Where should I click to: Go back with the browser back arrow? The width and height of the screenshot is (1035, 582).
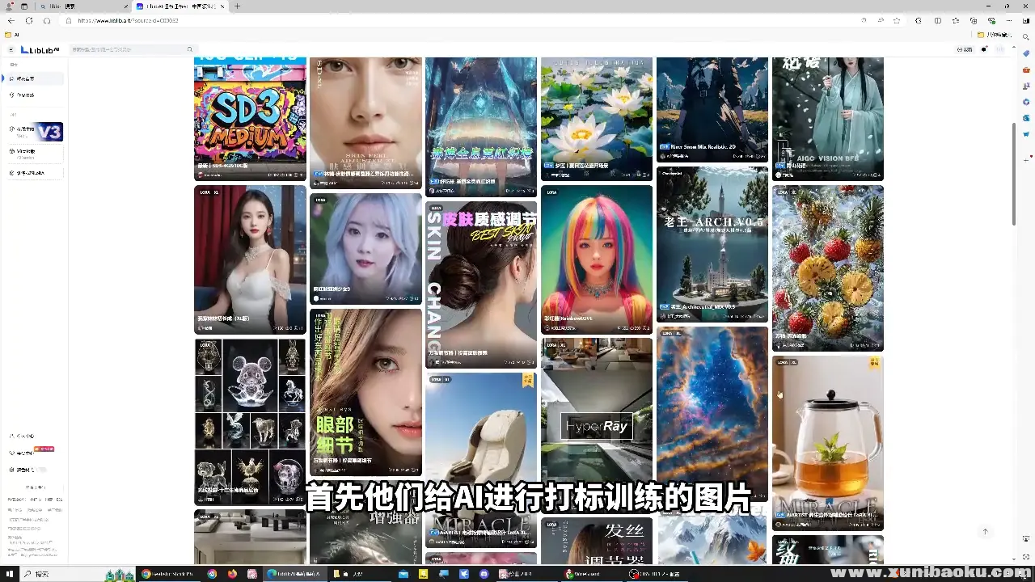pos(11,20)
